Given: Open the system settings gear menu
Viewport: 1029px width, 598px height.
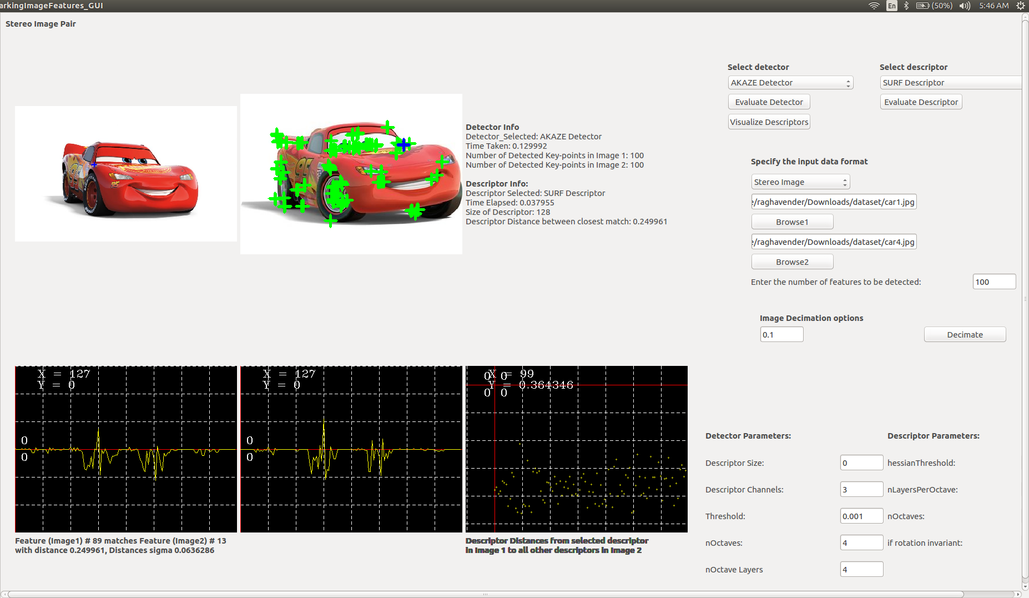Looking at the screenshot, I should coord(1021,6).
